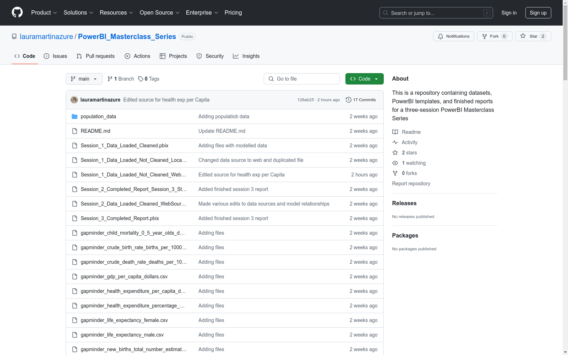Click the fork icon in the Fork button

(x=485, y=36)
